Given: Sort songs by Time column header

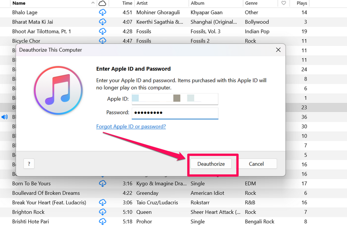Looking at the screenshot, I should click(x=127, y=3).
